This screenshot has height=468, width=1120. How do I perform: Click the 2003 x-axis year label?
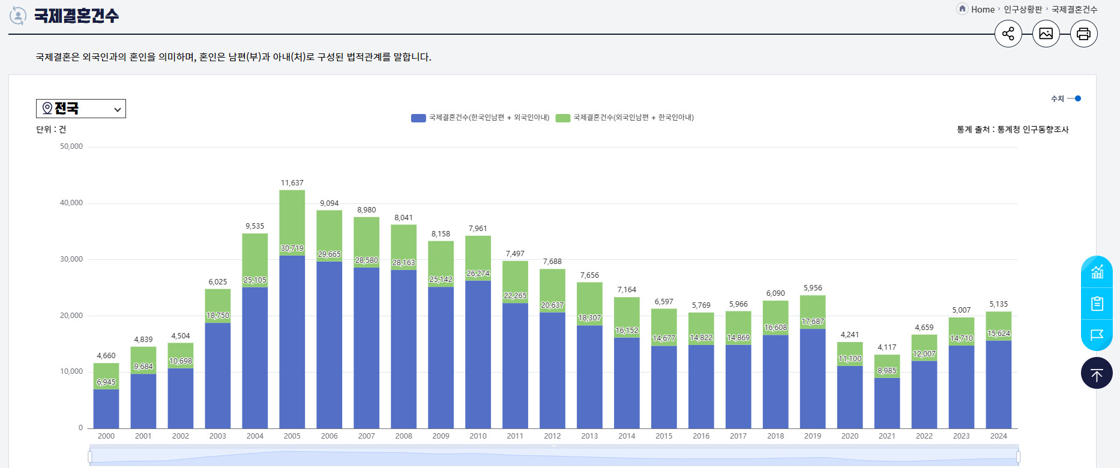tap(218, 436)
